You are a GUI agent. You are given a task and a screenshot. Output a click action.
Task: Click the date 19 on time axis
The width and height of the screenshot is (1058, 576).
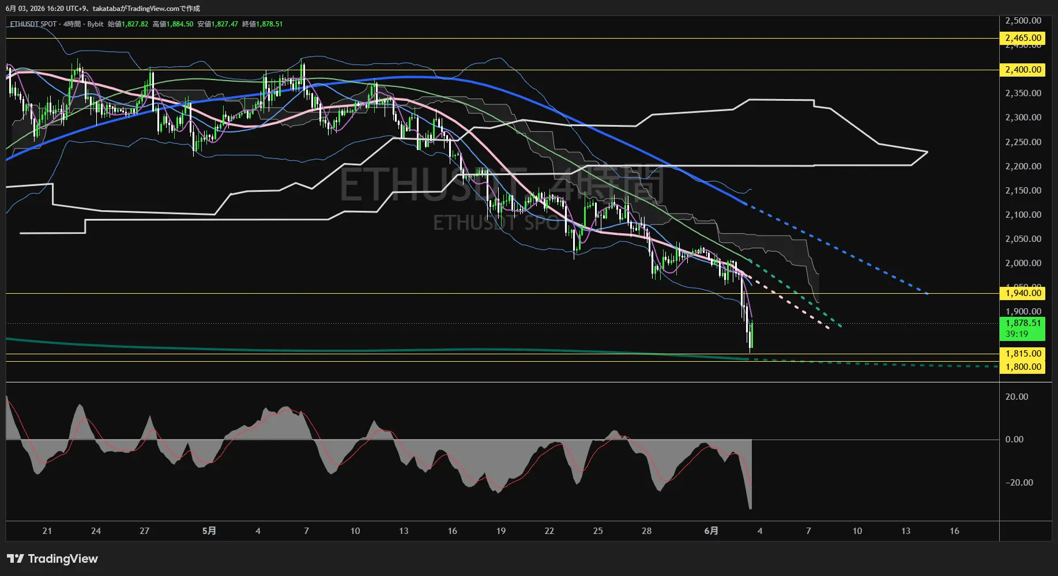pyautogui.click(x=500, y=531)
